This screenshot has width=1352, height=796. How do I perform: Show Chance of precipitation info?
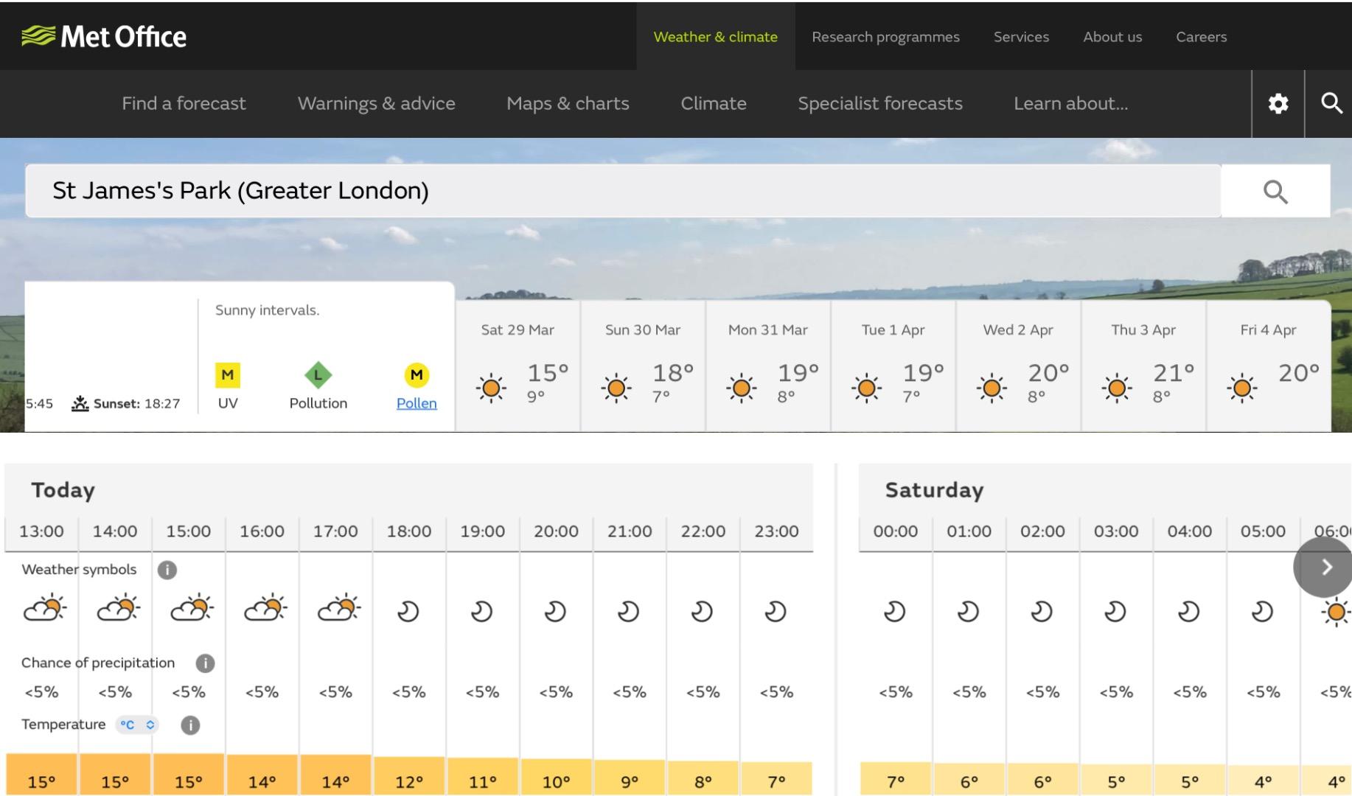pos(205,663)
